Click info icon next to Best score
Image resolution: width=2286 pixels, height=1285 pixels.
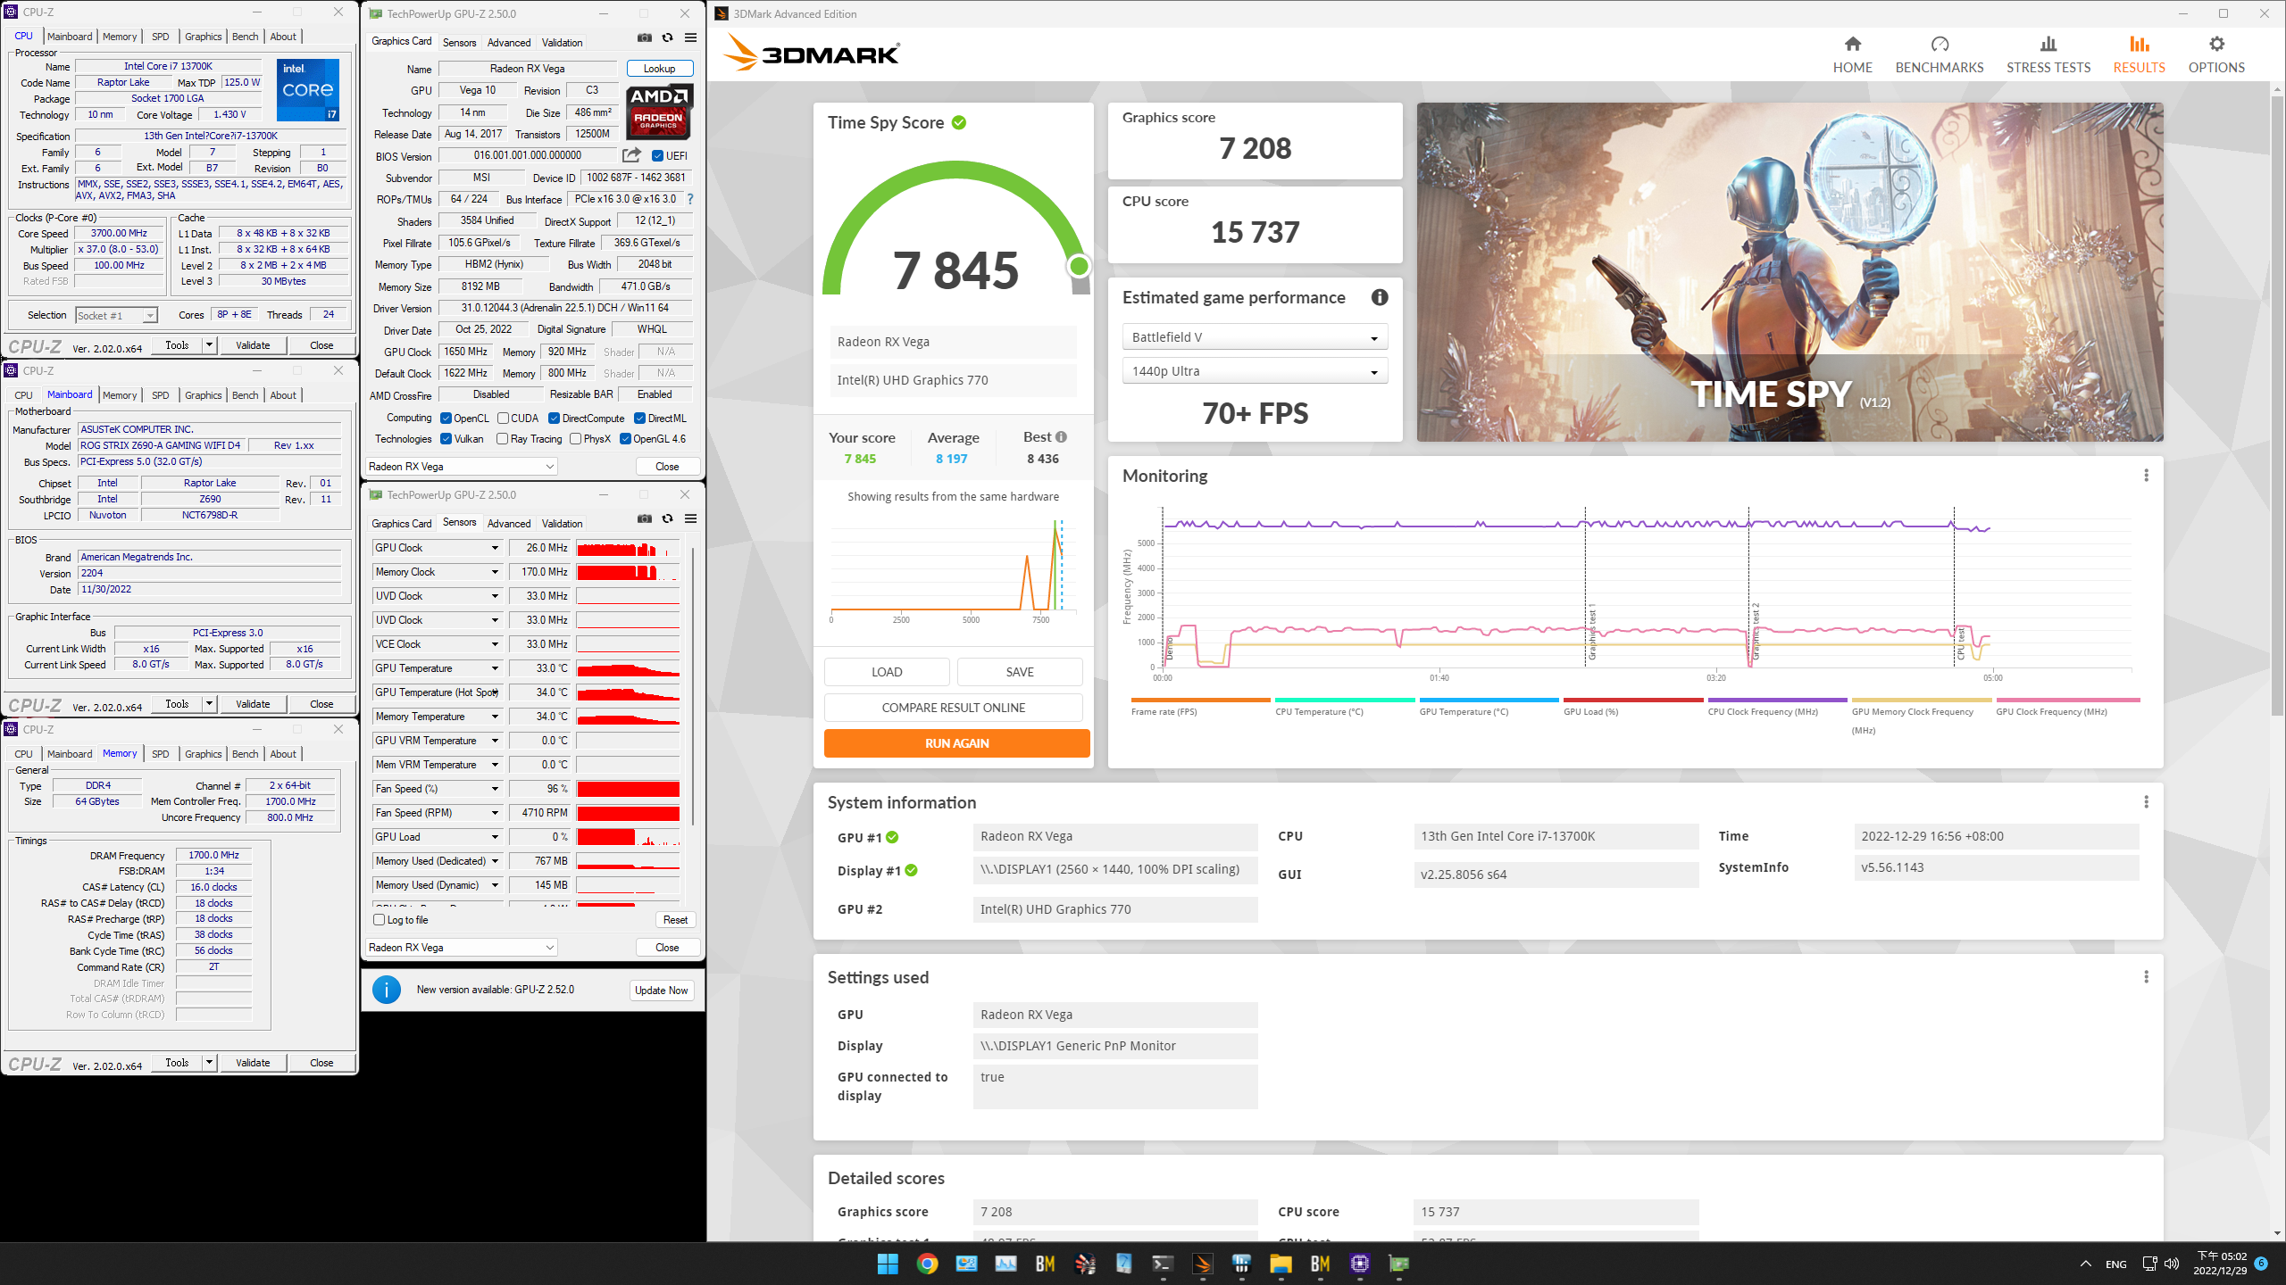click(1062, 437)
